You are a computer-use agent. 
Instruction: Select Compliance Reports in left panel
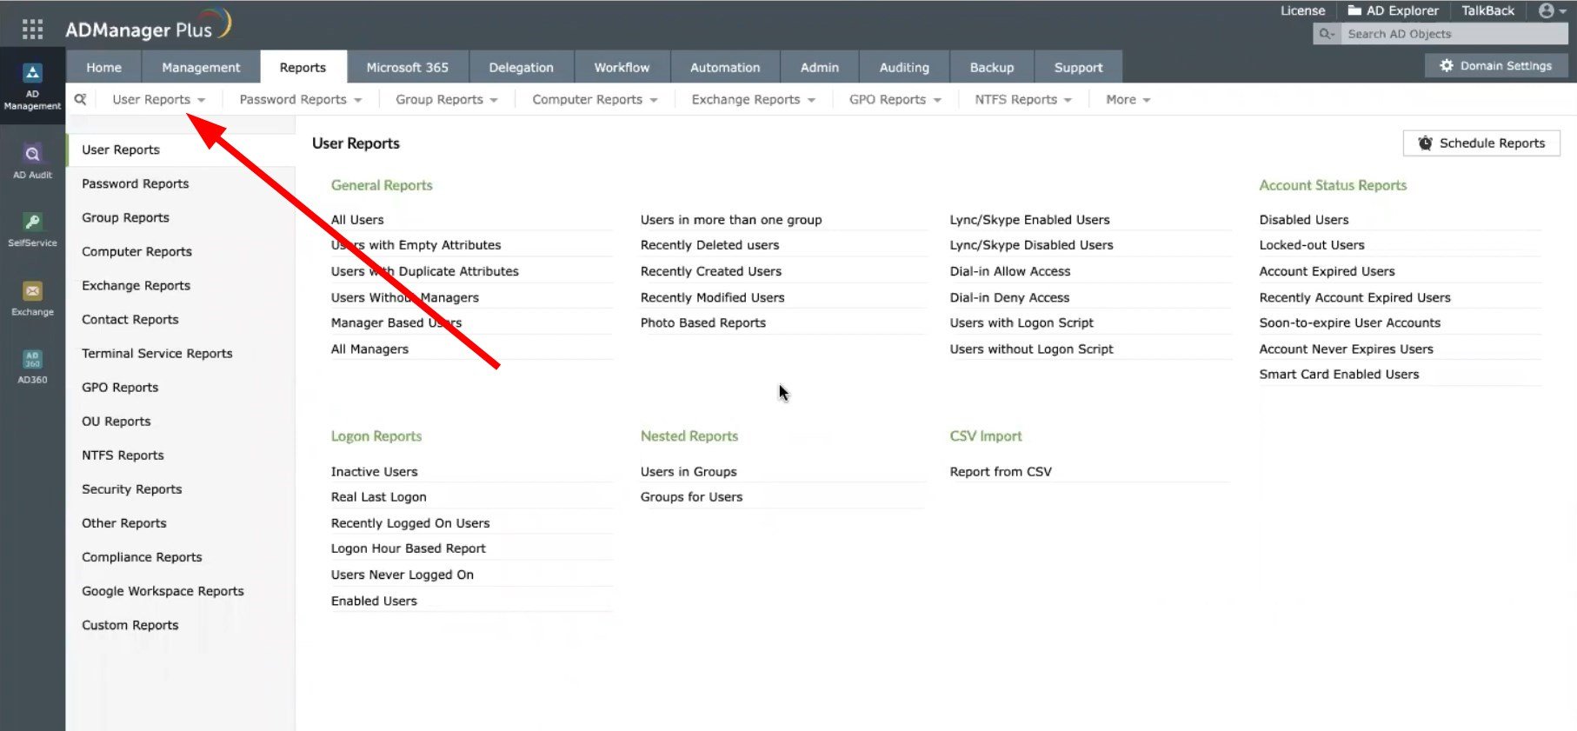[142, 556]
